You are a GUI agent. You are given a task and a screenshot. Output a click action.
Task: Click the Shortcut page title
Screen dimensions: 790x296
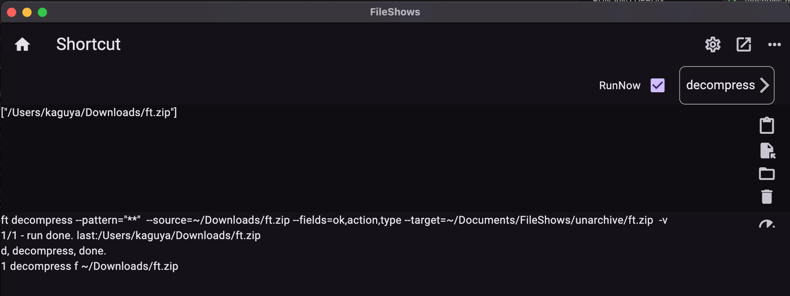pyautogui.click(x=88, y=45)
